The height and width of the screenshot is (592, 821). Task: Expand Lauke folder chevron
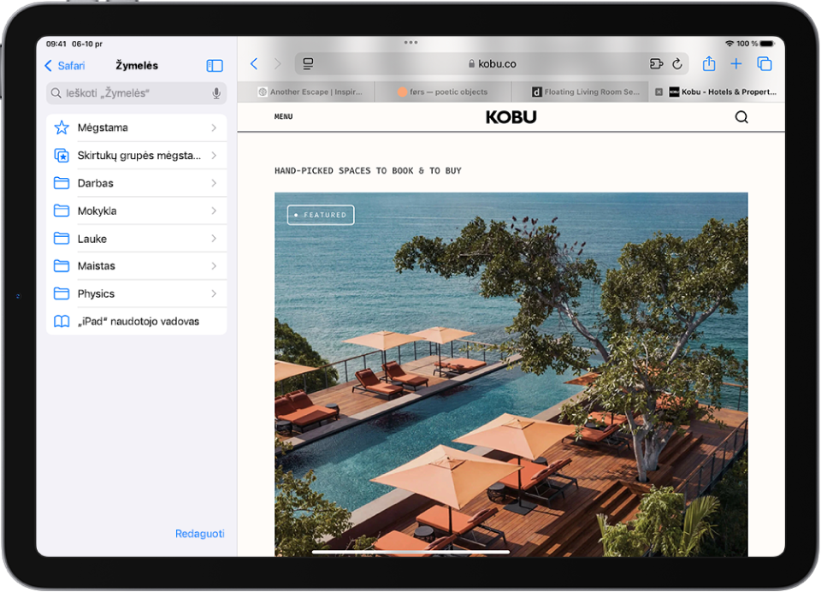point(214,239)
